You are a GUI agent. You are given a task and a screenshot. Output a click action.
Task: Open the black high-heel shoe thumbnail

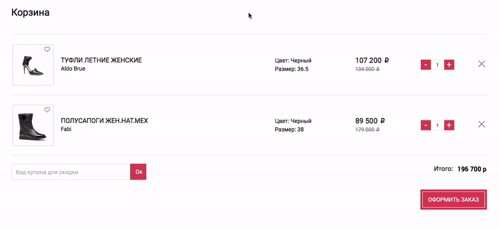coord(33,65)
